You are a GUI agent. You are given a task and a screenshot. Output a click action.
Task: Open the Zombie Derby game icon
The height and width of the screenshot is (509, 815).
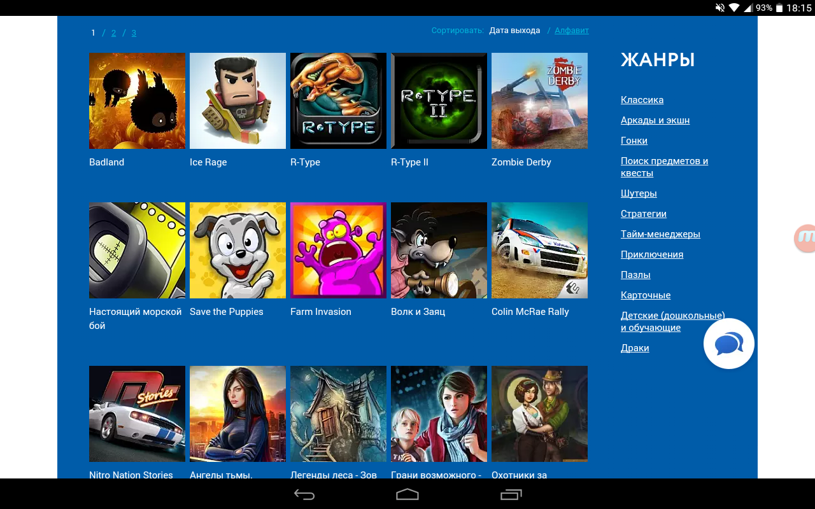point(539,101)
